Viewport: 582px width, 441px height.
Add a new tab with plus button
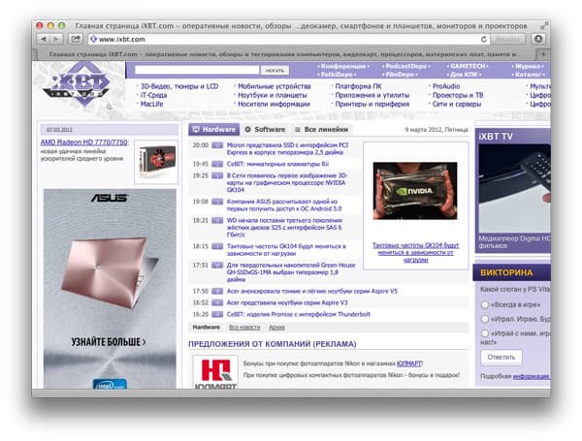pyautogui.click(x=543, y=54)
